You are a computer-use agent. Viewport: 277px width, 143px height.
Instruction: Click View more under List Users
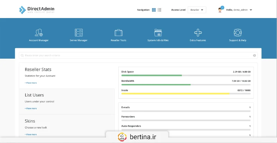point(31,108)
